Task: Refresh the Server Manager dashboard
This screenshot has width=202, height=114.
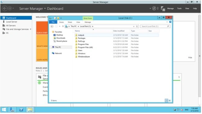Action: click(x=154, y=8)
